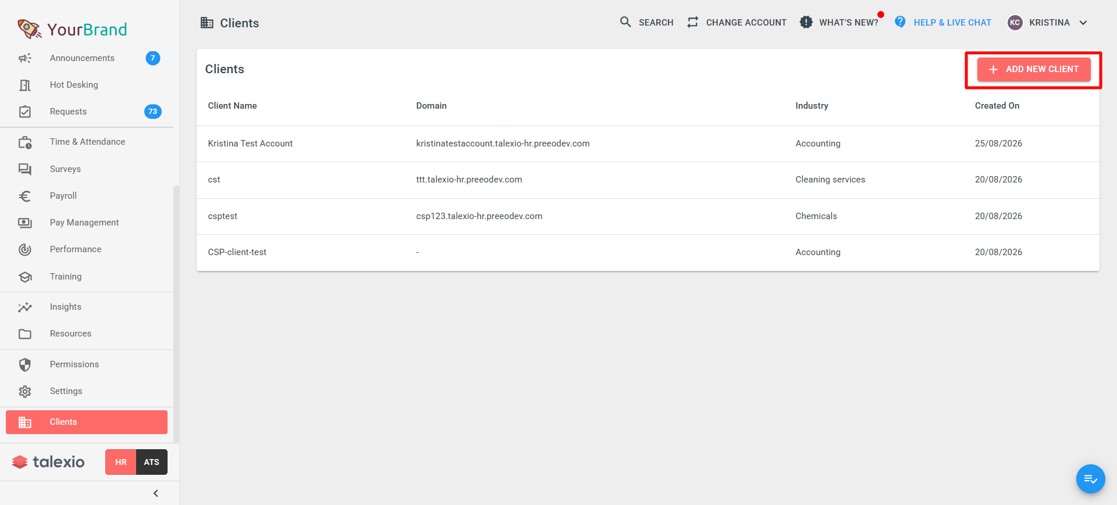Click the Clients page header building icon
This screenshot has width=1117, height=505.
(x=207, y=23)
